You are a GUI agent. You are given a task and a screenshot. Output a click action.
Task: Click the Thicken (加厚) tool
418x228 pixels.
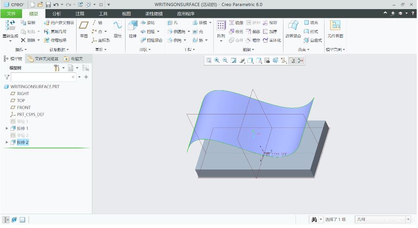[270, 32]
